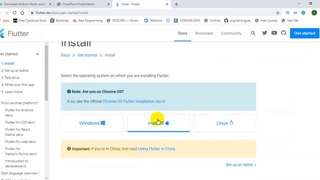Open the Docs navigation item

pos(182,33)
